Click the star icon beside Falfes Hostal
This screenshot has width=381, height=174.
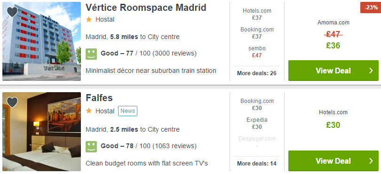click(x=89, y=111)
